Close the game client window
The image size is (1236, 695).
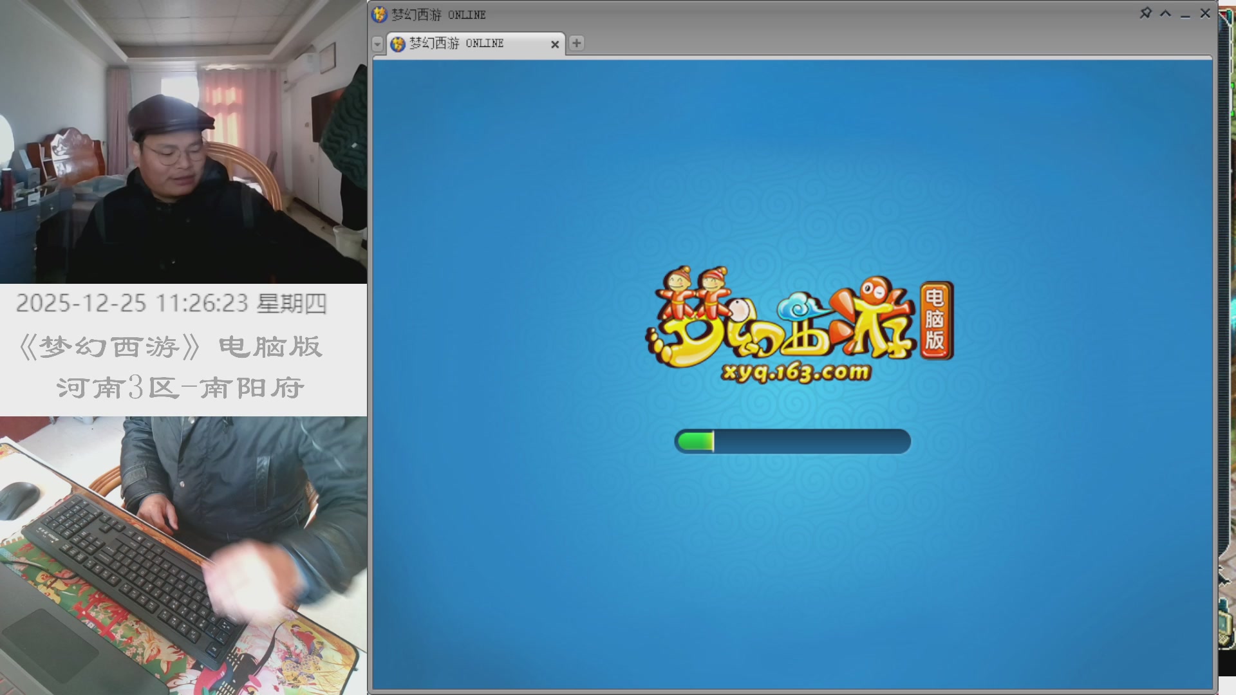(1205, 14)
